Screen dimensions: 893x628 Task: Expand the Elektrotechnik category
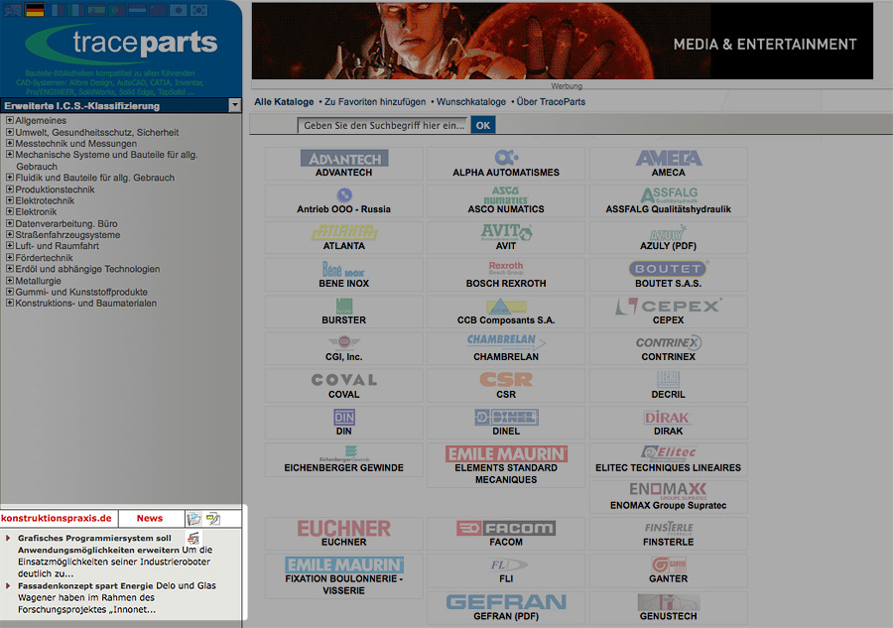tap(10, 200)
